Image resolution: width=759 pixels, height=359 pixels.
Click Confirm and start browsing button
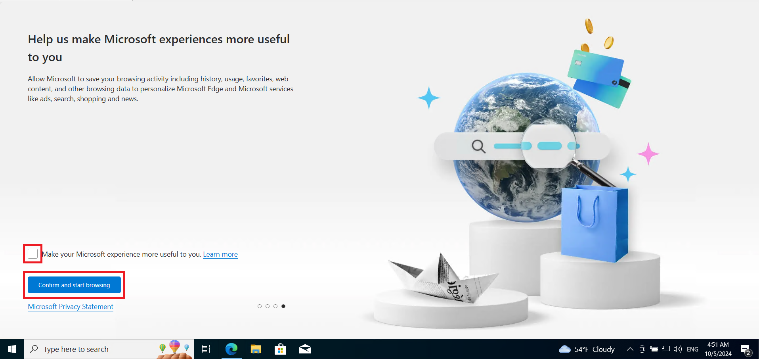74,285
